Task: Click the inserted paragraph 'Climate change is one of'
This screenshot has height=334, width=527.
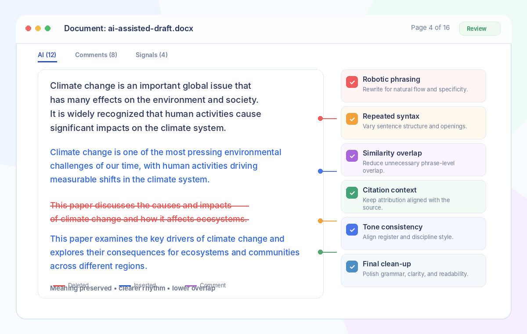Action: click(x=166, y=166)
